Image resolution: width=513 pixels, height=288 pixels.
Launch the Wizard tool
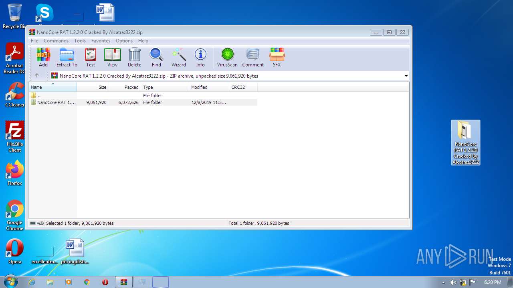pos(179,58)
